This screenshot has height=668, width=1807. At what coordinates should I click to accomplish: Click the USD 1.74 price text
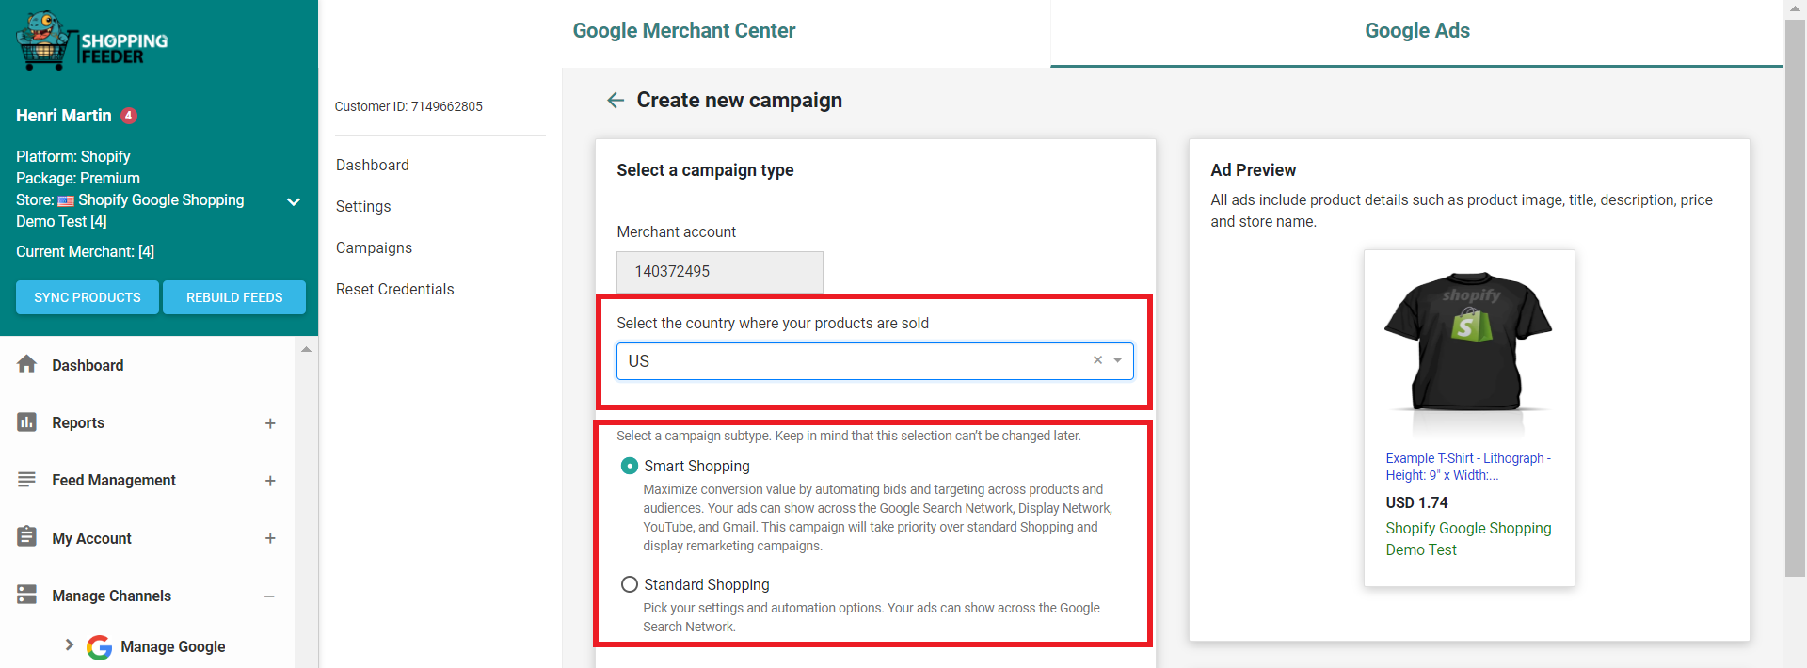tap(1416, 502)
